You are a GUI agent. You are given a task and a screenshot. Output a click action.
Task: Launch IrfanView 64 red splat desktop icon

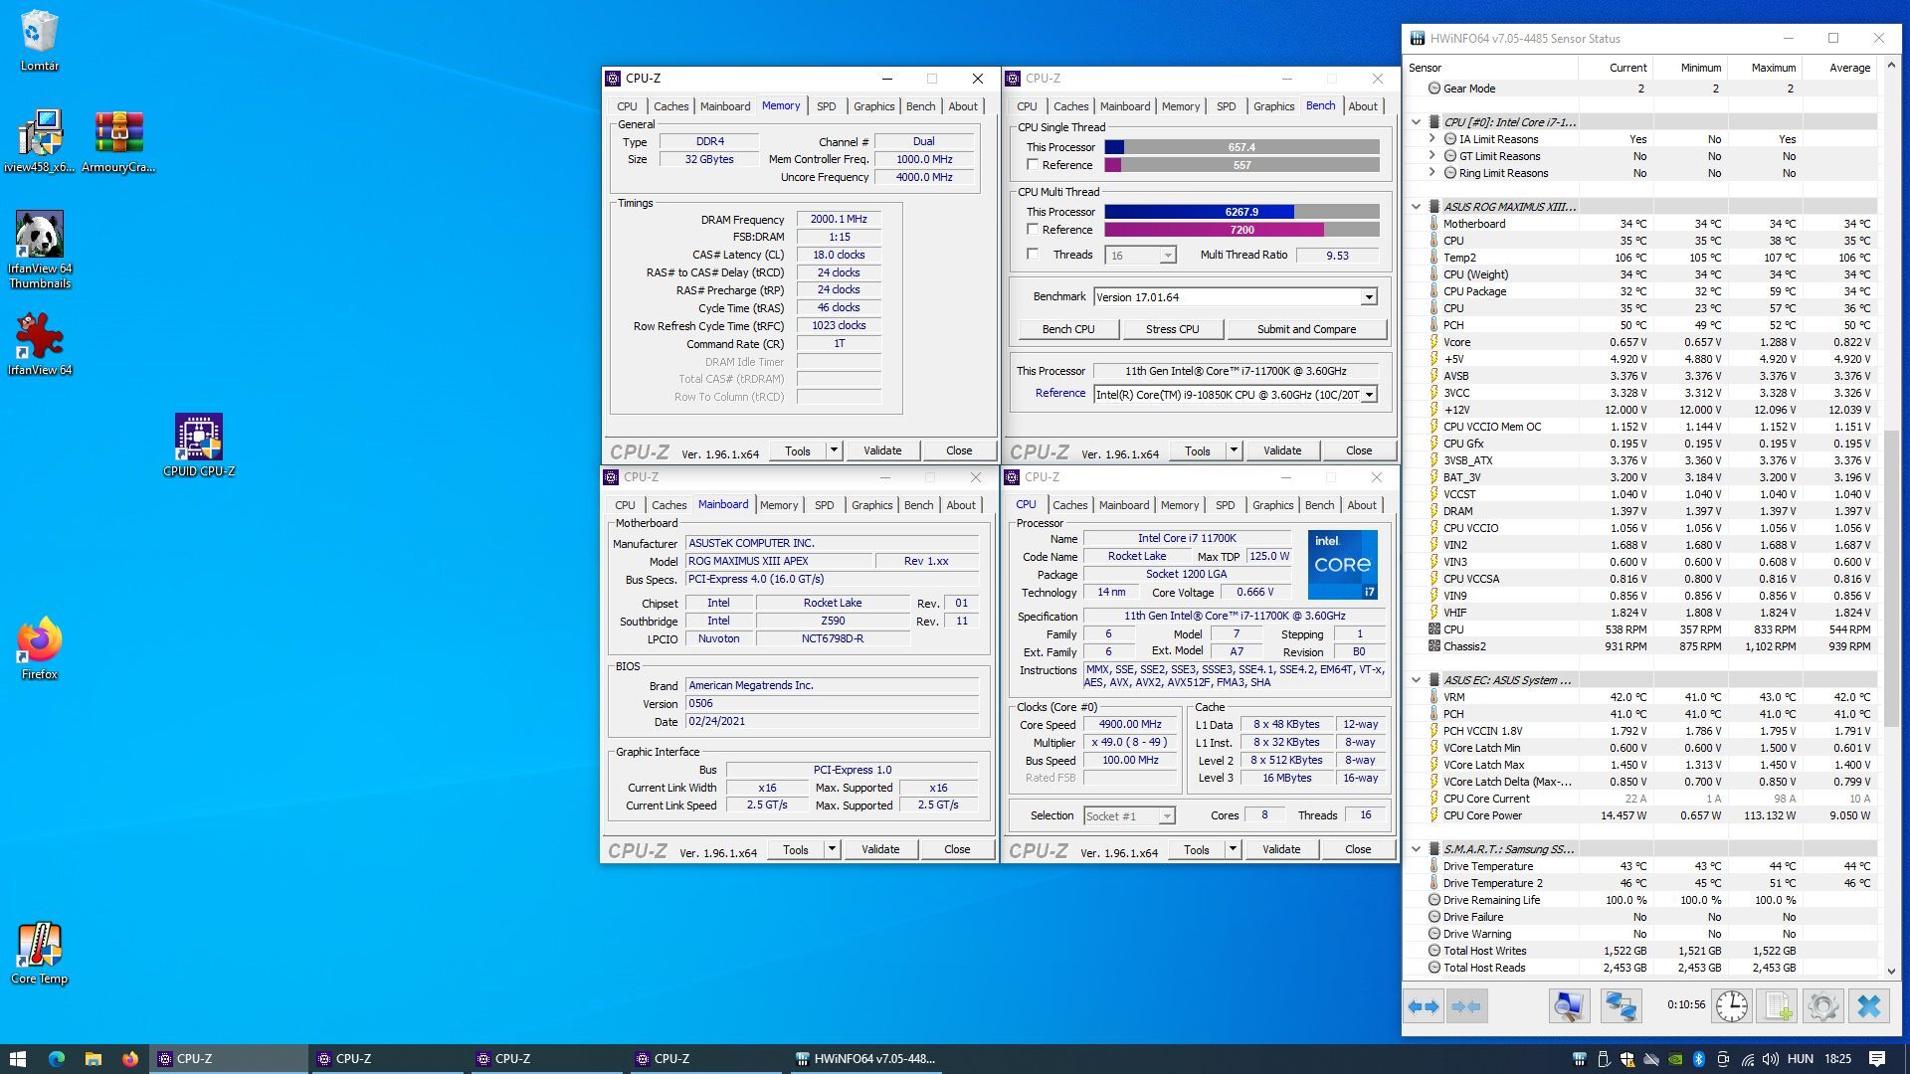point(39,344)
